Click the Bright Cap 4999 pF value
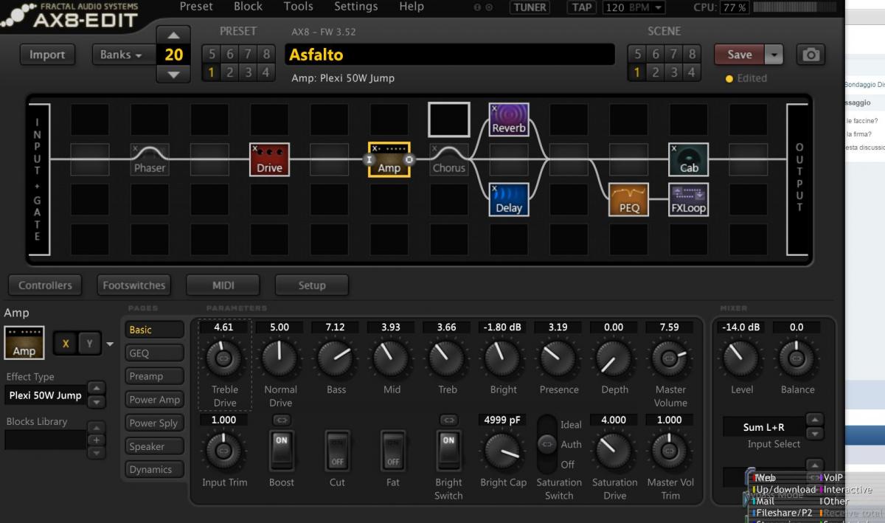The width and height of the screenshot is (885, 523). [x=503, y=420]
